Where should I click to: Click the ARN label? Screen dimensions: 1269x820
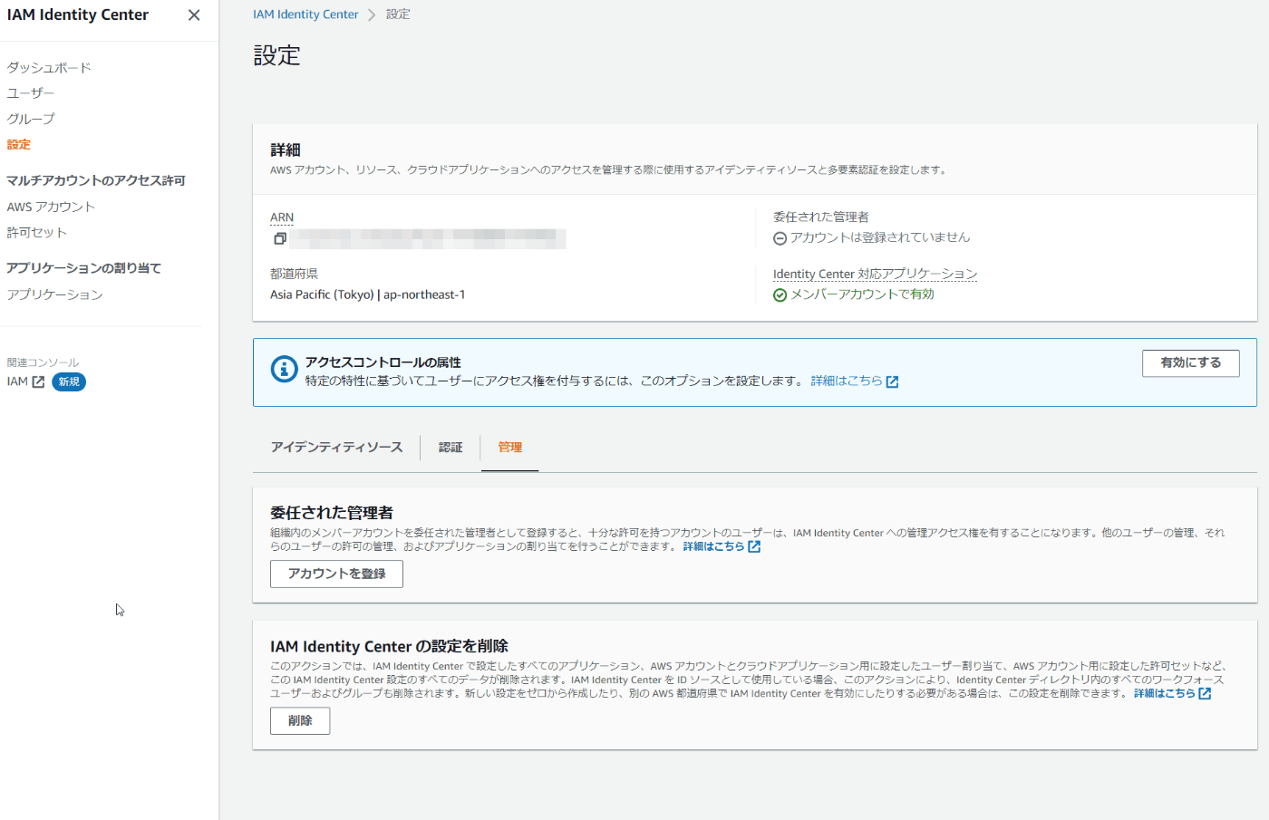pyautogui.click(x=282, y=217)
